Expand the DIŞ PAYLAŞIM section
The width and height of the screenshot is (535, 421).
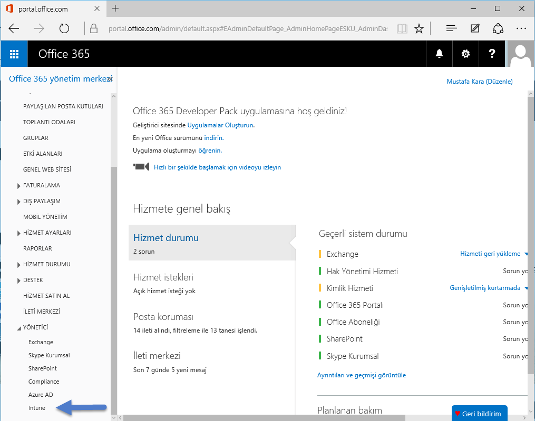click(19, 202)
